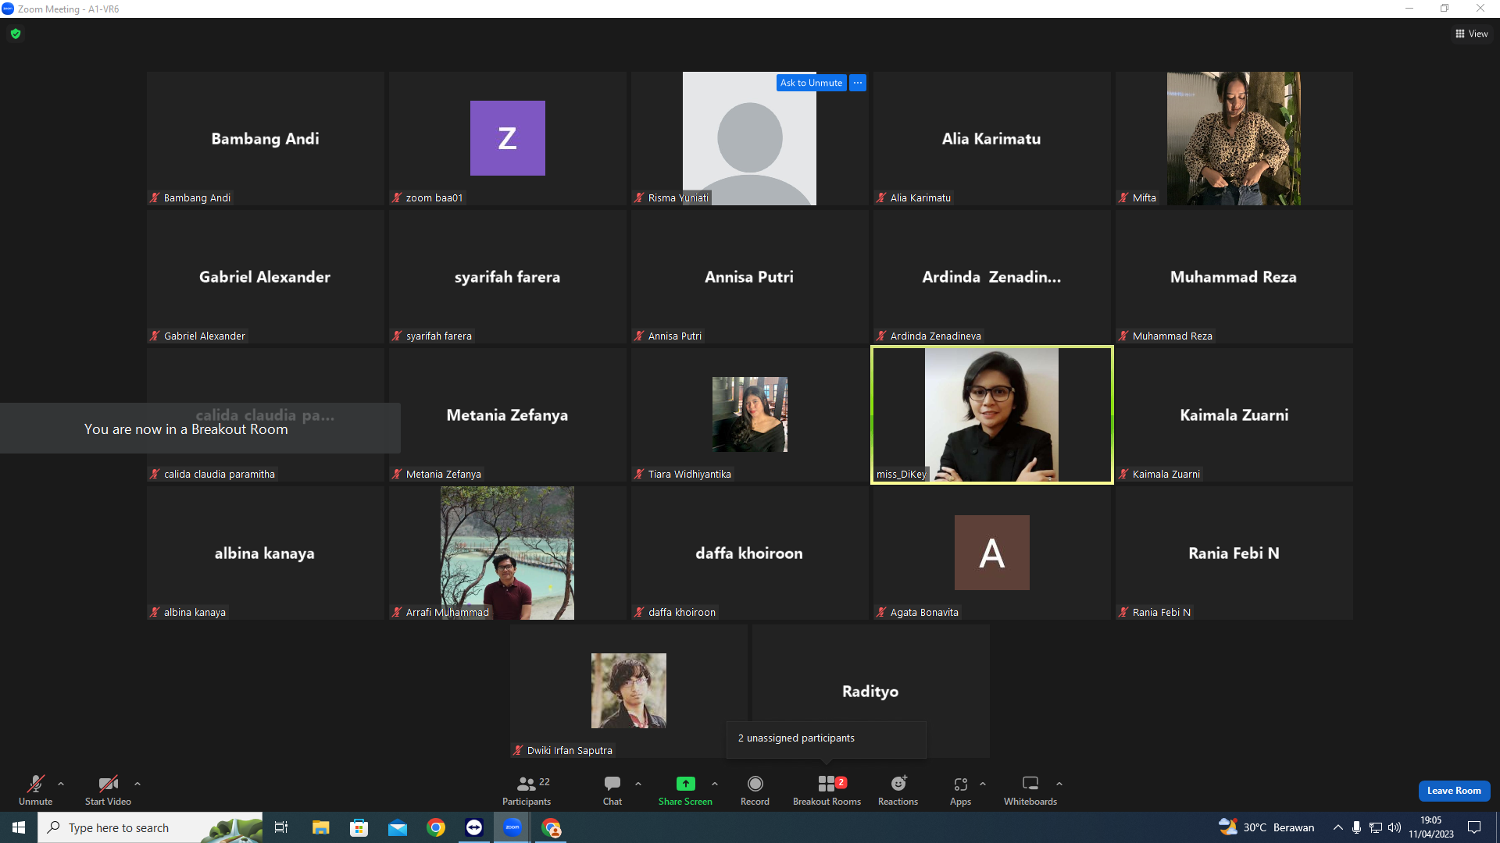The width and height of the screenshot is (1500, 843).
Task: Open more options on Risma Yuniati tile
Action: click(858, 83)
